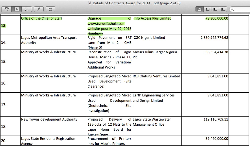
Task: Click 'Ministry of Works & Infrastructure' in row 15
Action: 48,52
